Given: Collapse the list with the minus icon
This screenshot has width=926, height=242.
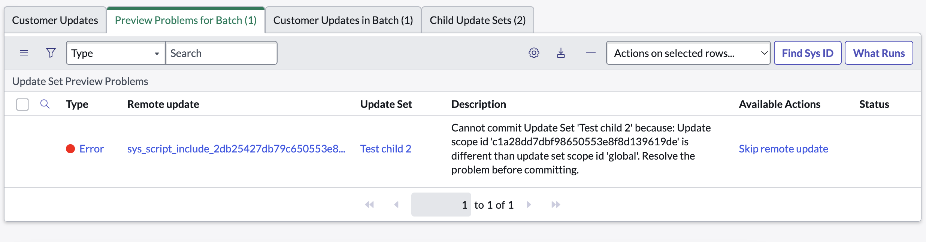Looking at the screenshot, I should coord(591,53).
